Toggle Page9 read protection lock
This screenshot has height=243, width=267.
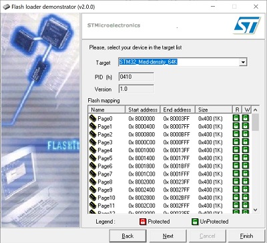click(236, 190)
